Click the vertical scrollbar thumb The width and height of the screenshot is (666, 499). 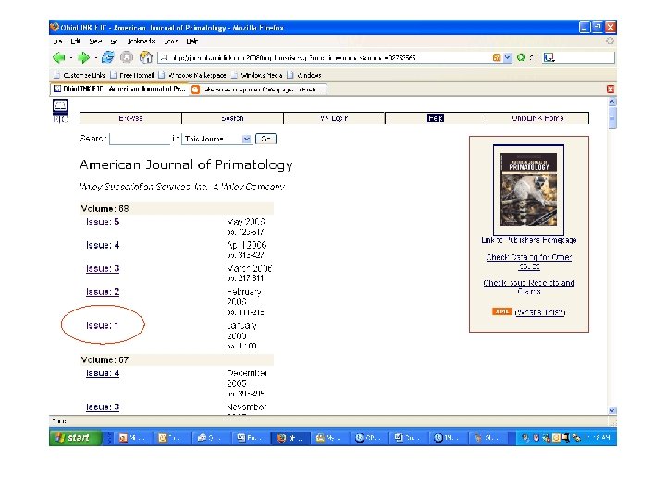[612, 117]
